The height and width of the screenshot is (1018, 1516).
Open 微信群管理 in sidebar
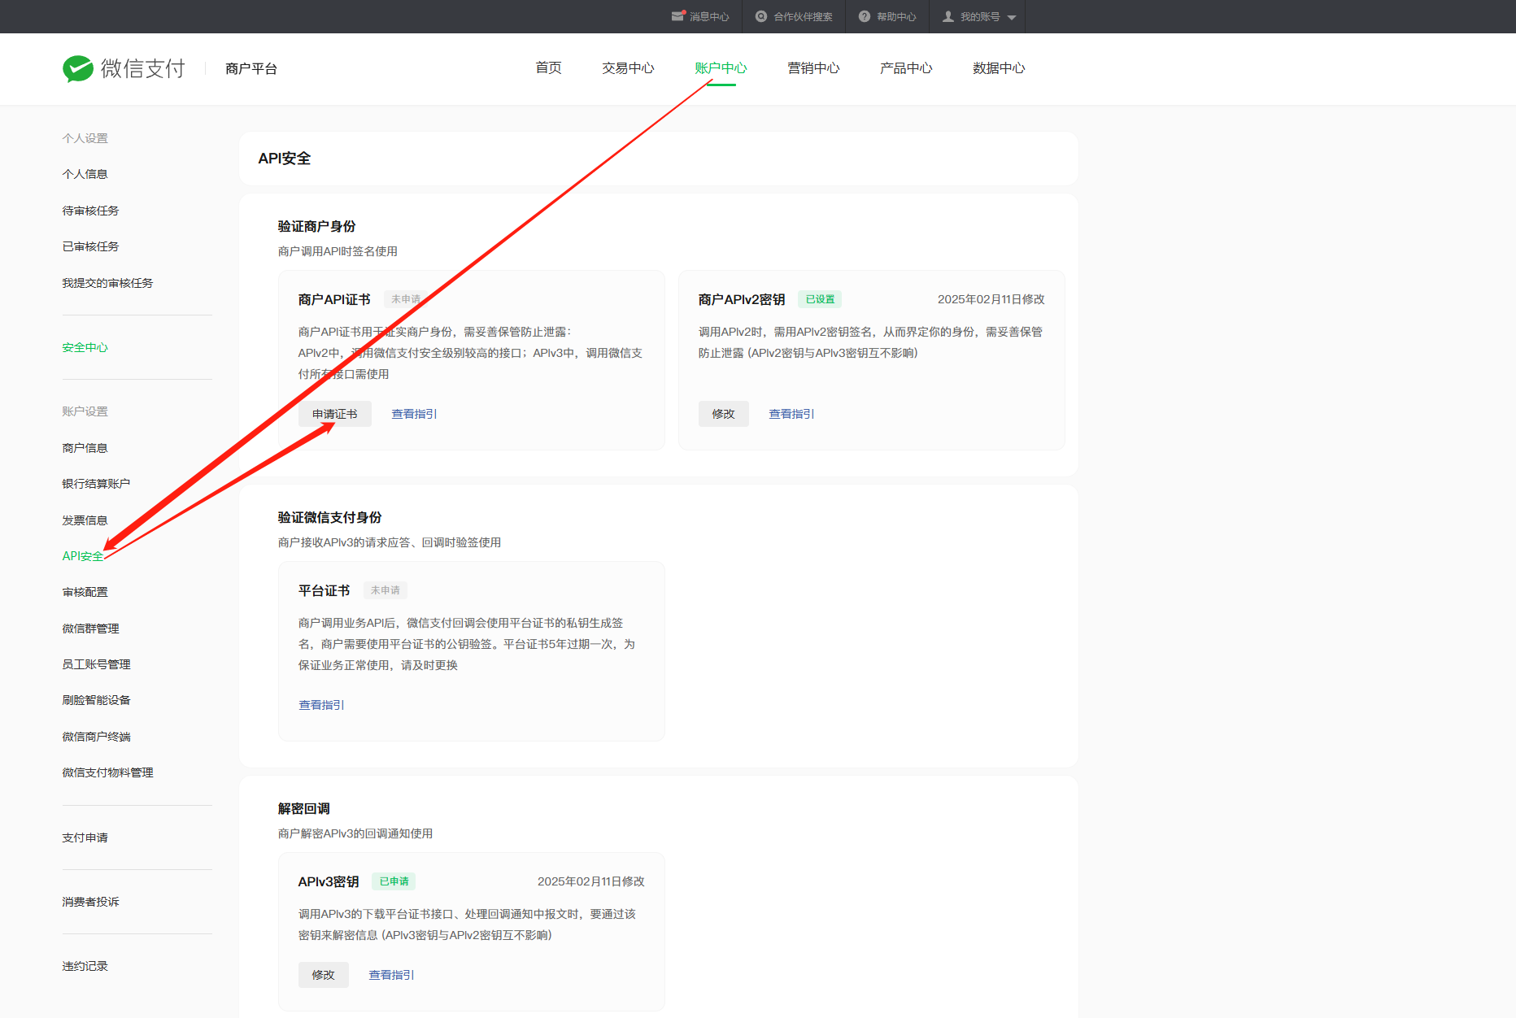click(91, 629)
